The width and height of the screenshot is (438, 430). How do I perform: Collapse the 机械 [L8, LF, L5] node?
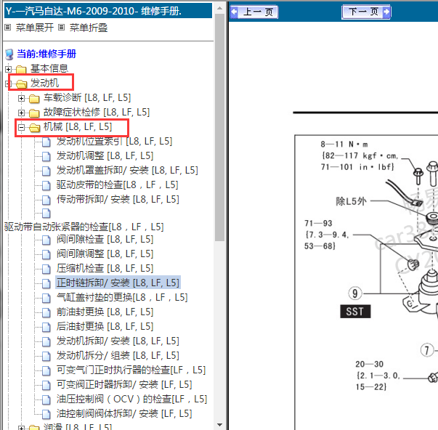21,127
